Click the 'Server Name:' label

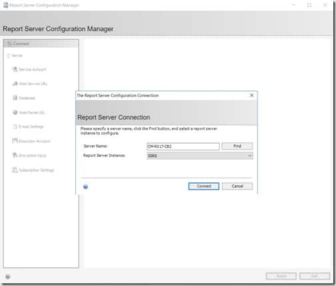[x=95, y=146]
